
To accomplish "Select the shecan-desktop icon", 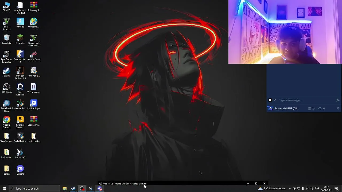I will click(20, 105).
